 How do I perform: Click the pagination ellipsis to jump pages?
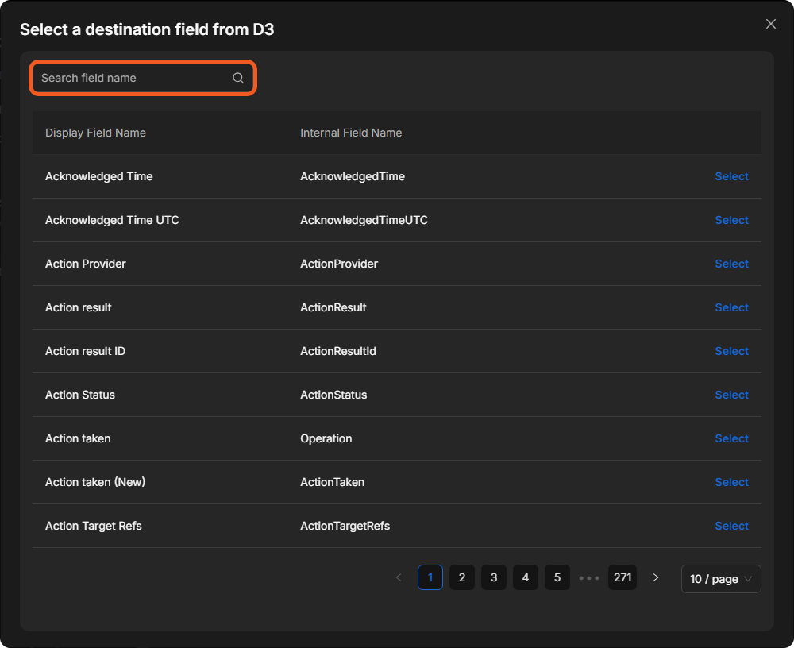coord(589,577)
